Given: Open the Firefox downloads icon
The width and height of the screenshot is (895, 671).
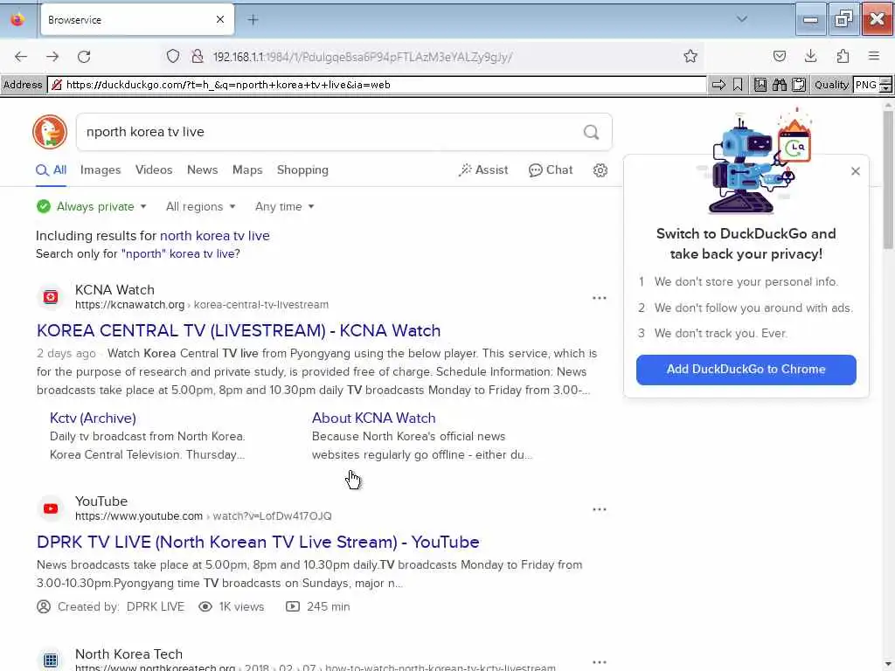Looking at the screenshot, I should pyautogui.click(x=810, y=56).
